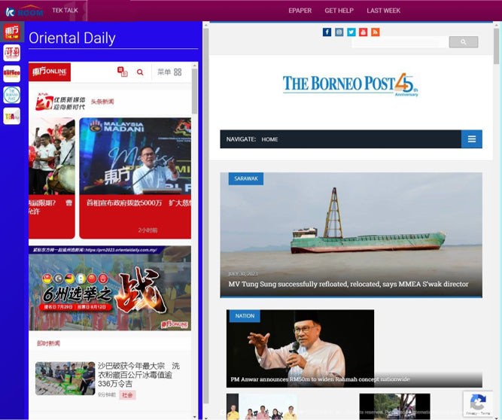Viewport: 502px width, 420px height.
Task: Click the Oriental Daily search magnifier icon
Action: (140, 72)
